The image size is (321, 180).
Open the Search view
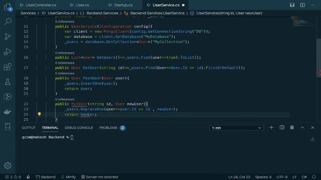[x=8, y=21]
